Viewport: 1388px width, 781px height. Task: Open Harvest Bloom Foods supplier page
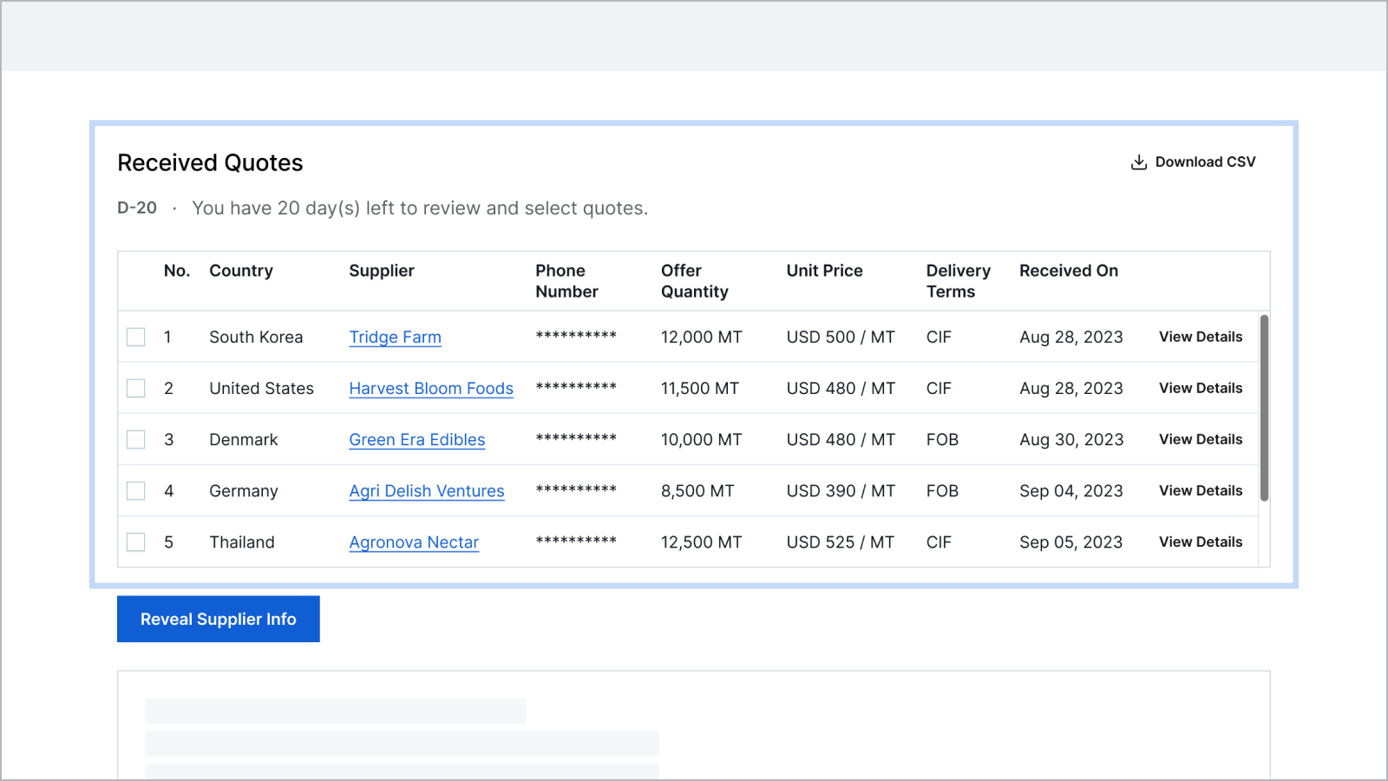(x=430, y=389)
